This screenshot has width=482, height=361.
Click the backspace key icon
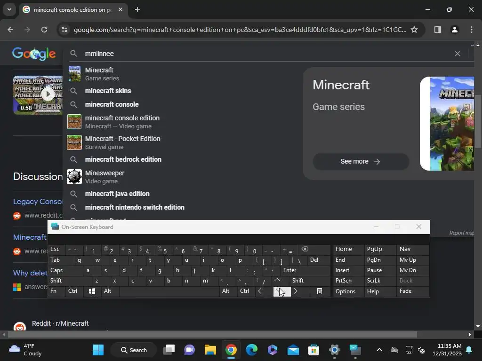314,249
